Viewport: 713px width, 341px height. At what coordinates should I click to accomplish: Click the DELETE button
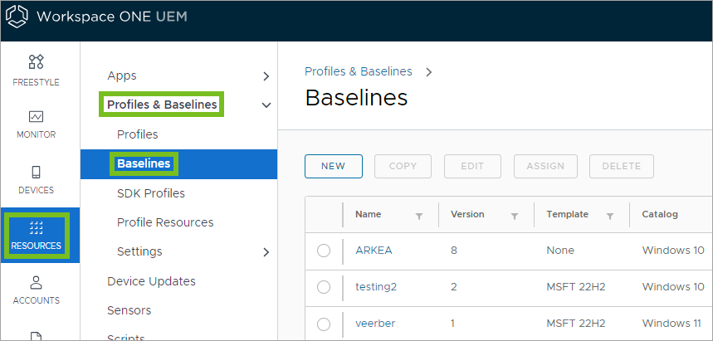622,167
